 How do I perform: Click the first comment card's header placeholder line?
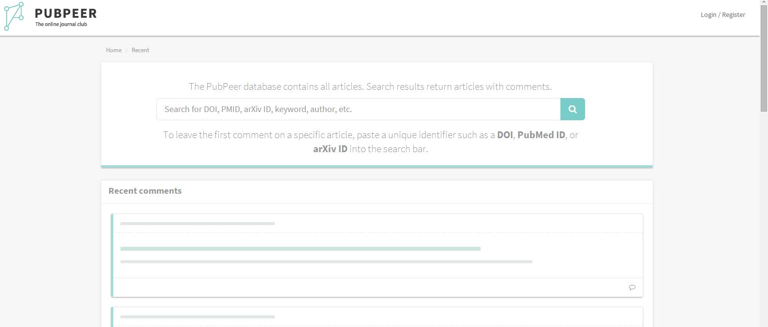point(197,224)
